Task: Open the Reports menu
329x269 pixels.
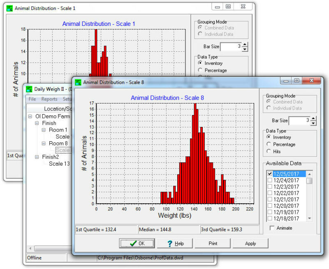Action: [49, 99]
